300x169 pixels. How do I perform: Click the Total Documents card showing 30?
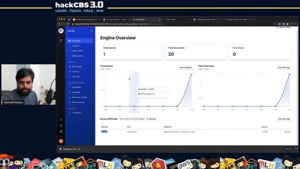[x=196, y=52]
